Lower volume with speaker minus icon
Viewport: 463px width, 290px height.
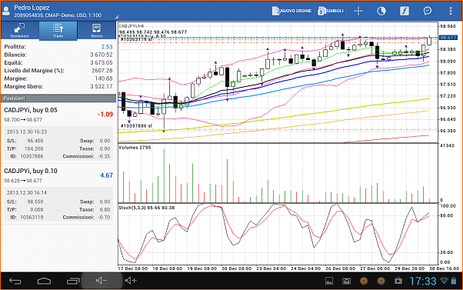(x=102, y=281)
